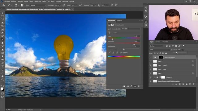Open Ajuste preestablecido dropdown
This screenshot has height=111, width=198.
coord(131,29)
